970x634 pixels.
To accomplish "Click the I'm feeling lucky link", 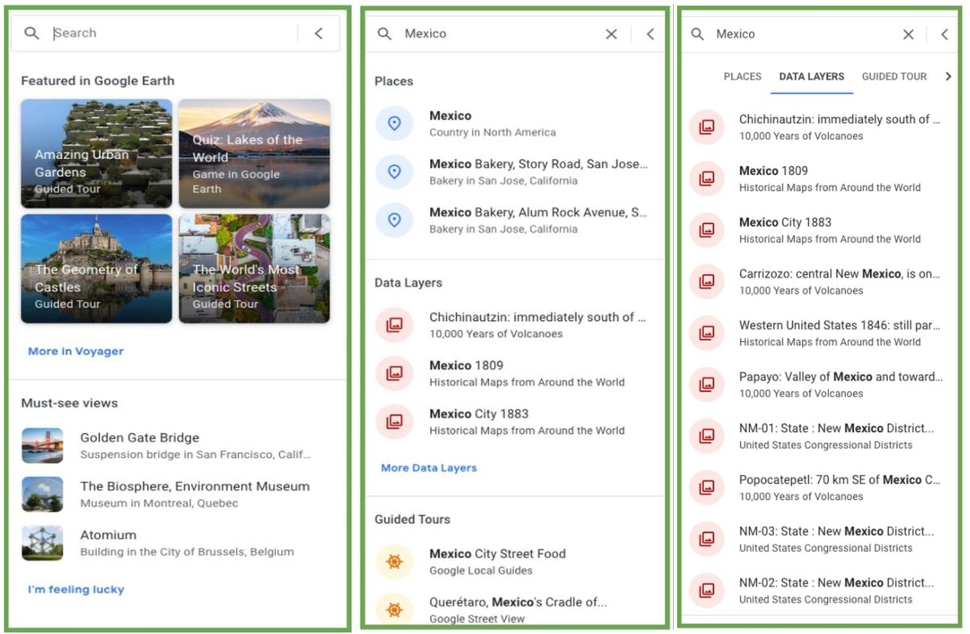I will click(x=76, y=589).
